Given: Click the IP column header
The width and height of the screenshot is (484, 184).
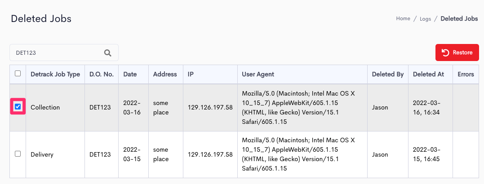Looking at the screenshot, I should [191, 74].
